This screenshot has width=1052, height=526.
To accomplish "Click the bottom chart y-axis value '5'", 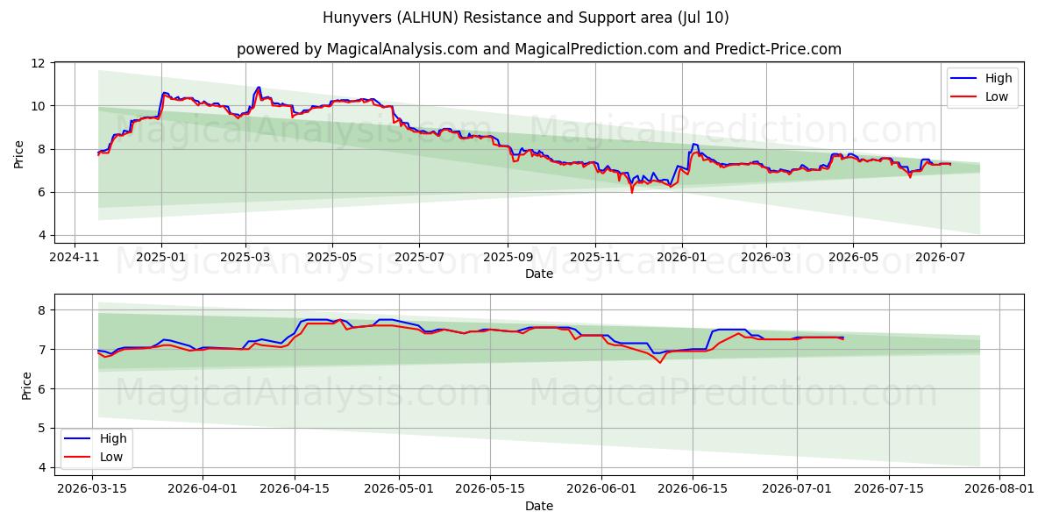I will pos(41,429).
